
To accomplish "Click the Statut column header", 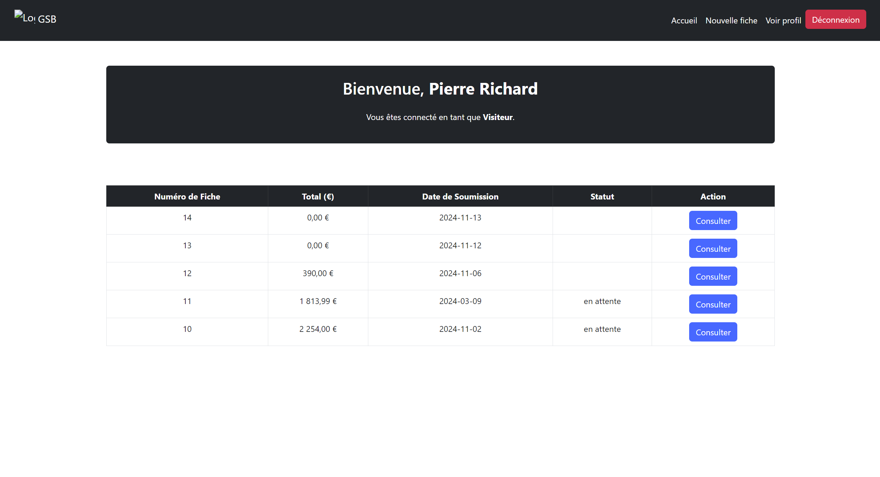I will pos(602,197).
